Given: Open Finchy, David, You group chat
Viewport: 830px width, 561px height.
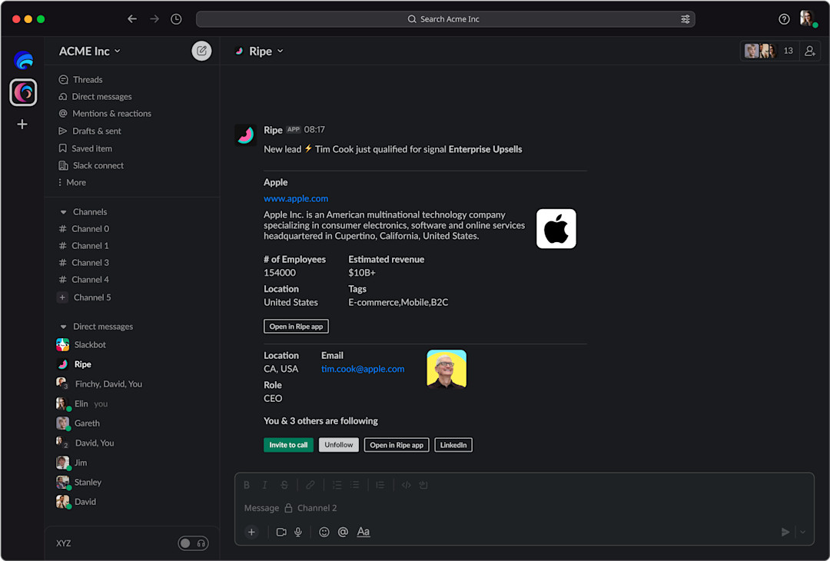Looking at the screenshot, I should (x=99, y=383).
